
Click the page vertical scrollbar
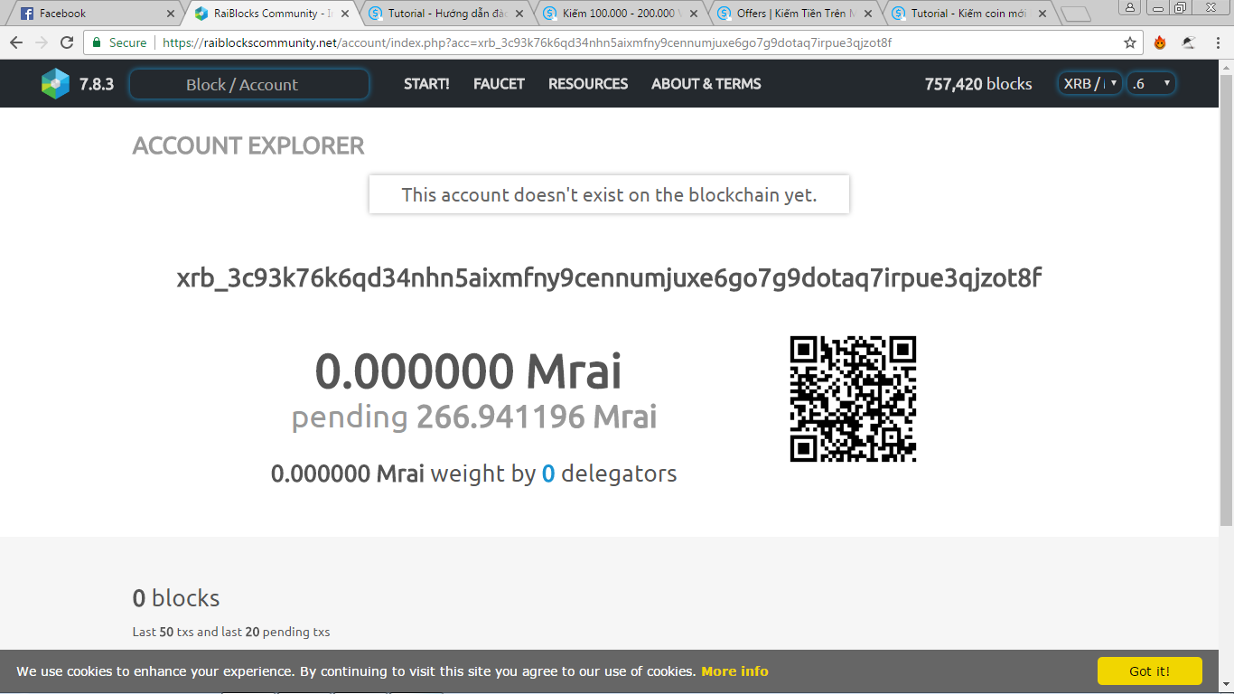pyautogui.click(x=1226, y=298)
